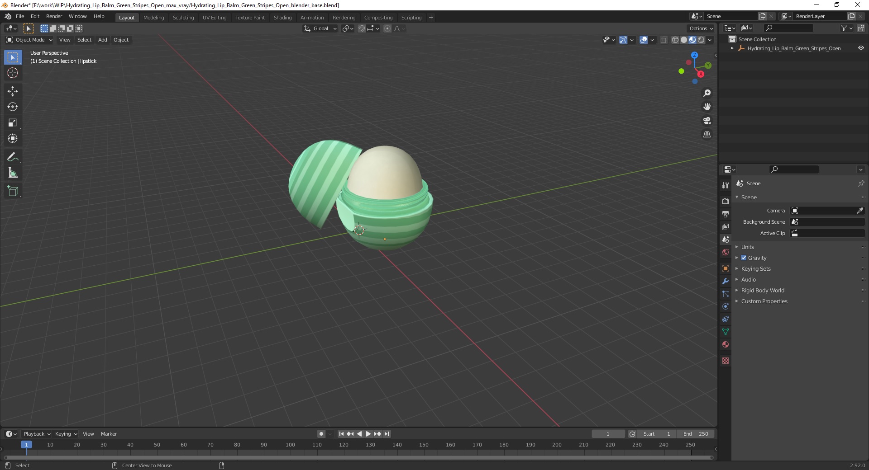Select the Cursor tool

click(x=13, y=73)
